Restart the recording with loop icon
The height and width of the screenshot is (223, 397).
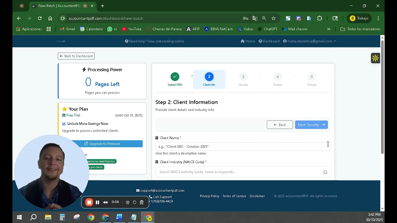(135, 202)
